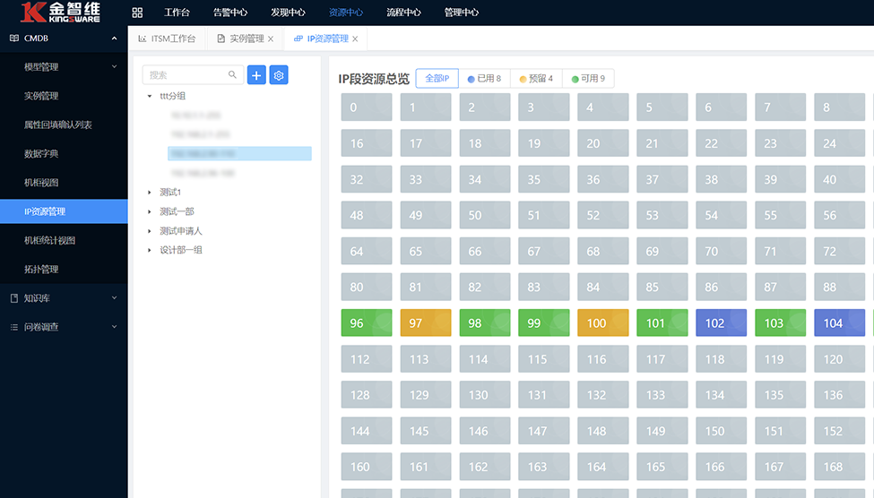Select the orange reserved IP 97
Screen dimensions: 874x498
[x=425, y=322]
